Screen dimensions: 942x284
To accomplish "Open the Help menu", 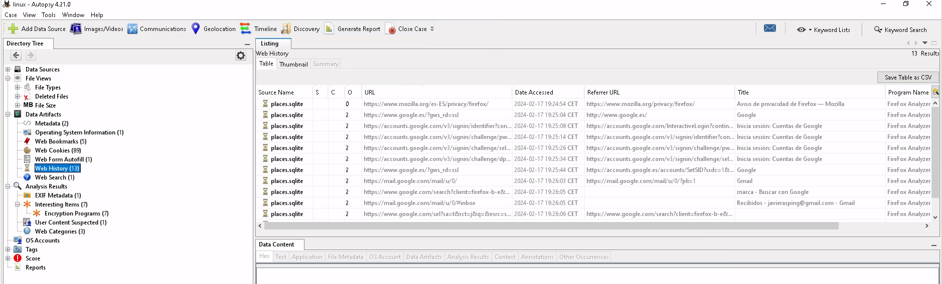I will [97, 15].
